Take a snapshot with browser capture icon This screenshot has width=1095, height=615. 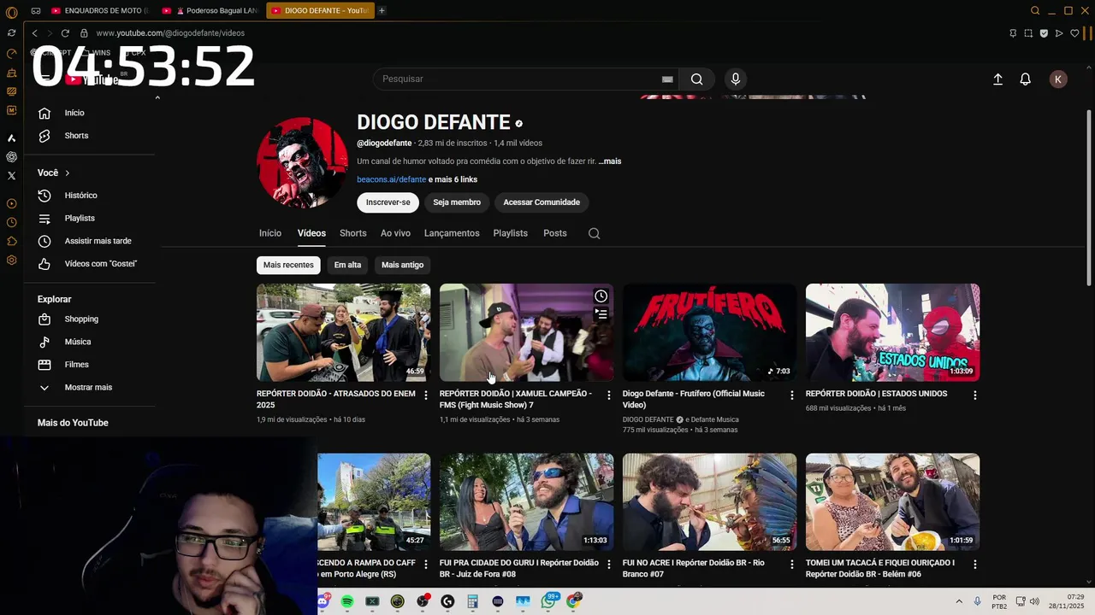[1028, 33]
